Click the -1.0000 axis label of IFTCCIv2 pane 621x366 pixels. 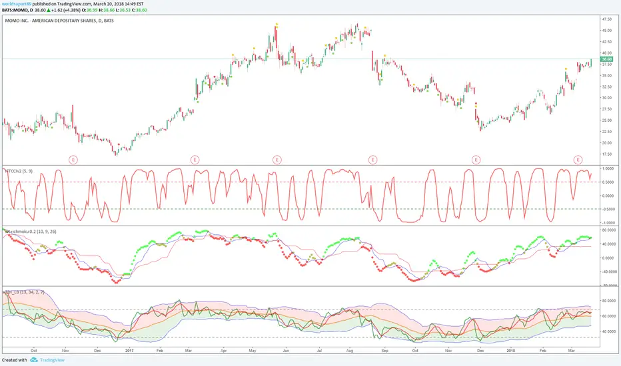(608, 222)
